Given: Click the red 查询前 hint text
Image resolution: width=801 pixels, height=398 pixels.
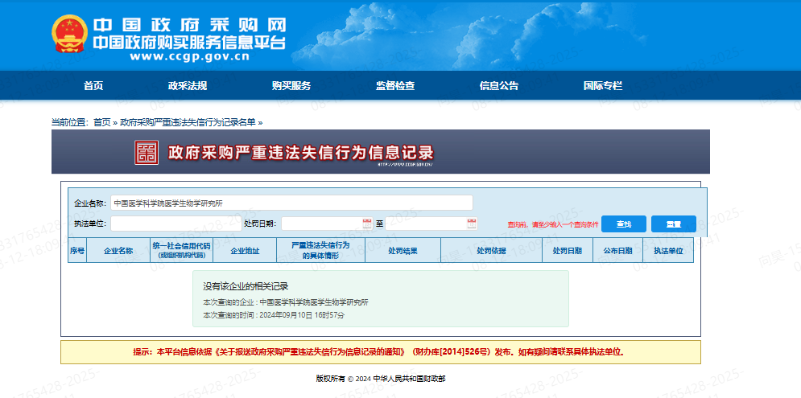Looking at the screenshot, I should click(553, 224).
